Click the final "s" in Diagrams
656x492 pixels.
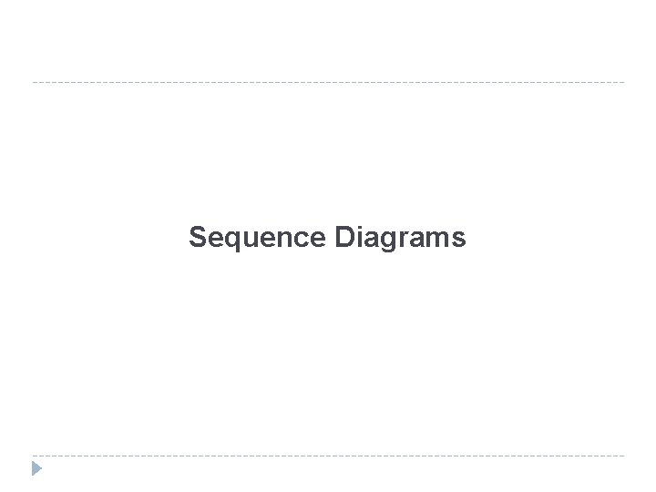pos(459,240)
